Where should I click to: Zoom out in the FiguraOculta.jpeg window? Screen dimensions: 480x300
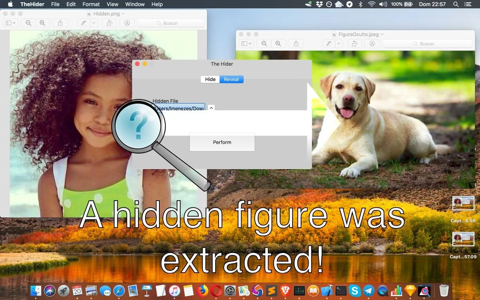tap(264, 43)
